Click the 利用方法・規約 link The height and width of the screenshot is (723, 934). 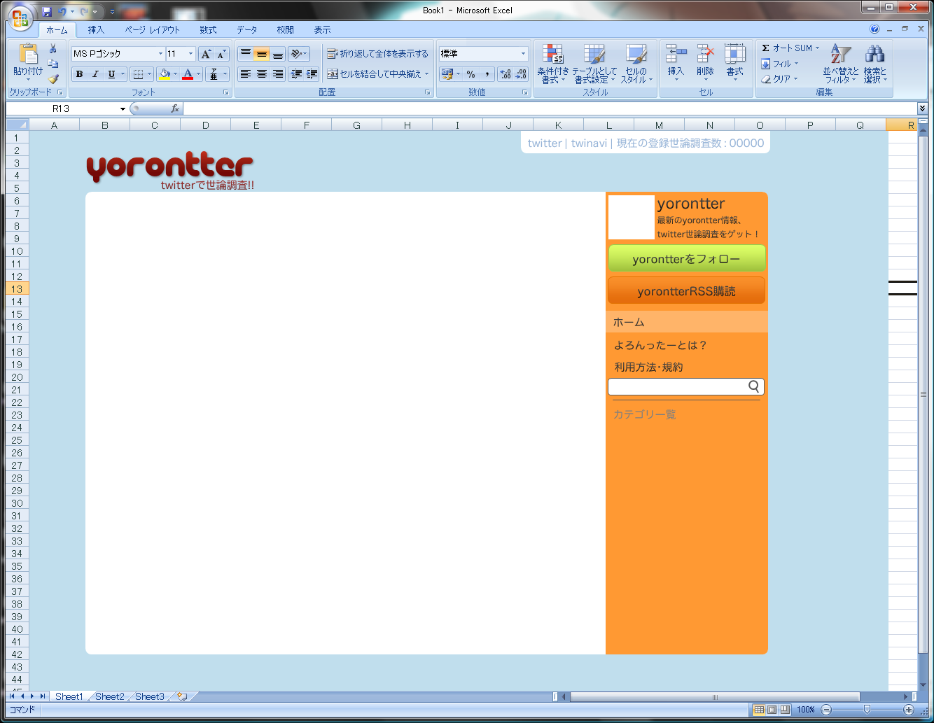(x=648, y=367)
